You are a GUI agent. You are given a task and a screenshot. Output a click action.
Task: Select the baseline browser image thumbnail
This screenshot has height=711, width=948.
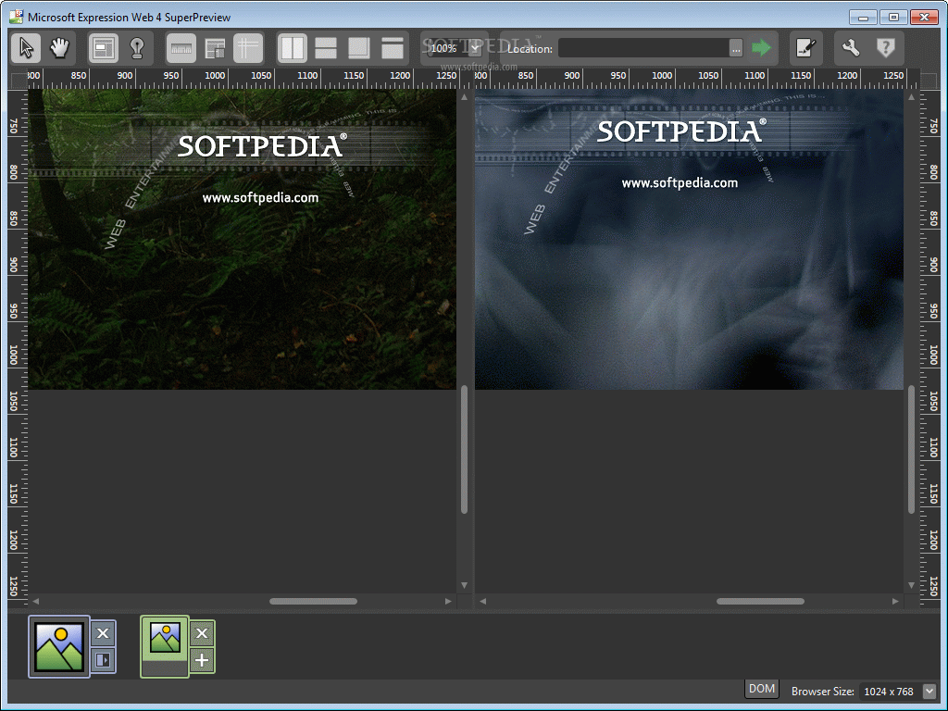pos(59,647)
